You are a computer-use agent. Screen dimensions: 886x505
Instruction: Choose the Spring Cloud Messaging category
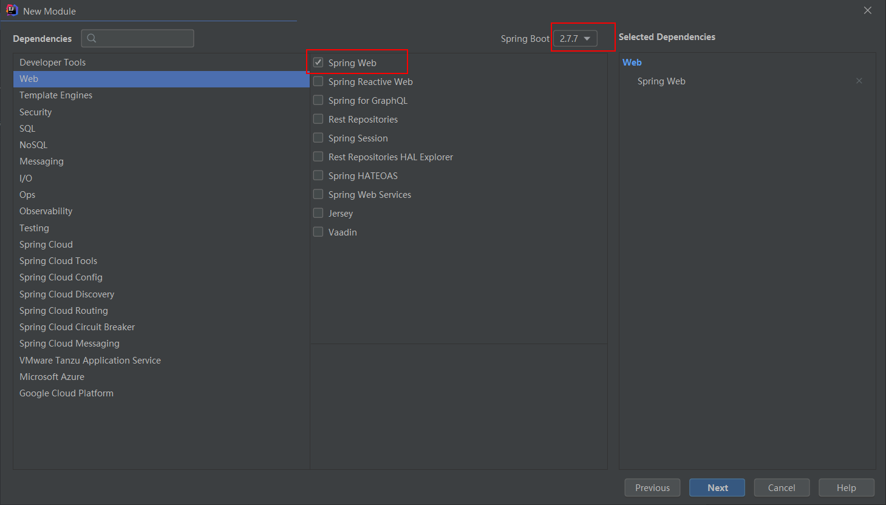click(162, 344)
